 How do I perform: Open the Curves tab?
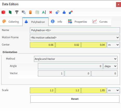pos(100,22)
